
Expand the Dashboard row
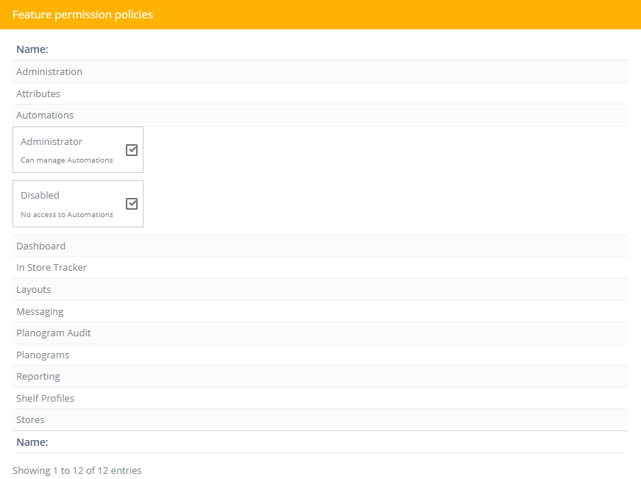[x=320, y=246]
